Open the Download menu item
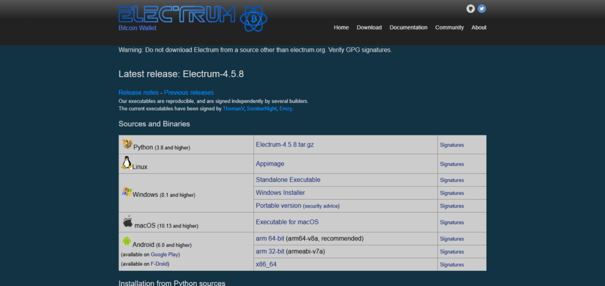Image resolution: width=605 pixels, height=286 pixels. 369,27
